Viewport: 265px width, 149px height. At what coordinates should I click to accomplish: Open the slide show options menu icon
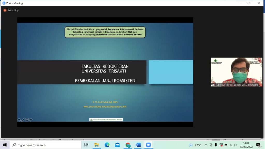(27, 120)
